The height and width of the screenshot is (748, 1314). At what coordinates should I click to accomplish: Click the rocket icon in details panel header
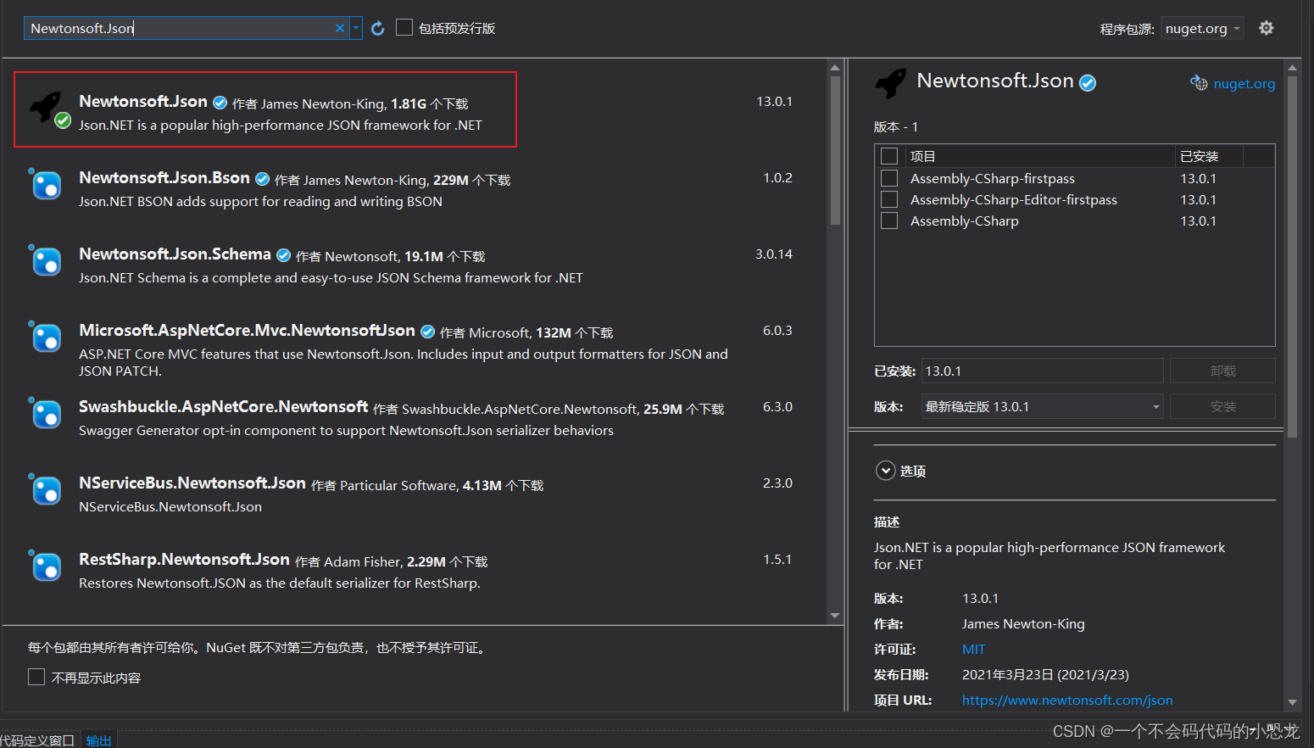(x=890, y=83)
